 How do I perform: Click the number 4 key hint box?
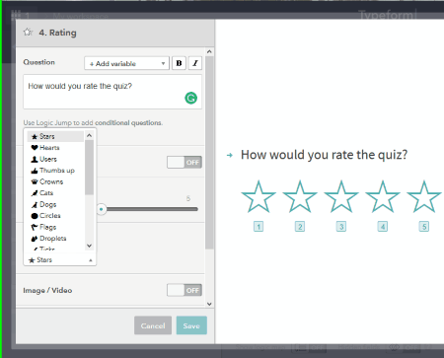pos(383,227)
